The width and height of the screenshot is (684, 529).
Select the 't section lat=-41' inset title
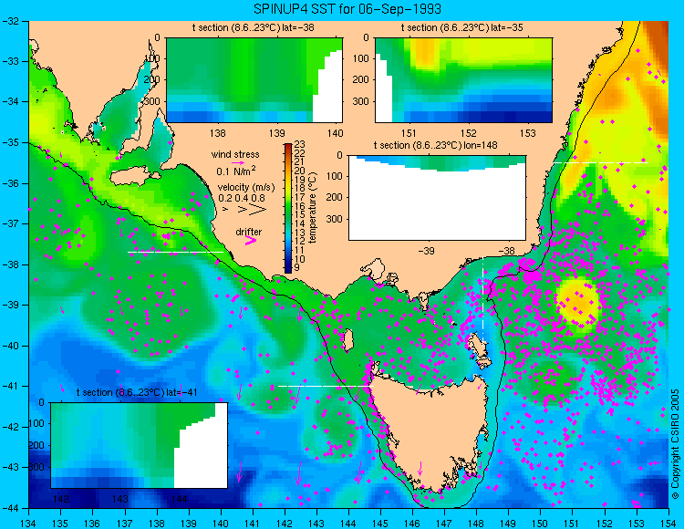(x=137, y=392)
